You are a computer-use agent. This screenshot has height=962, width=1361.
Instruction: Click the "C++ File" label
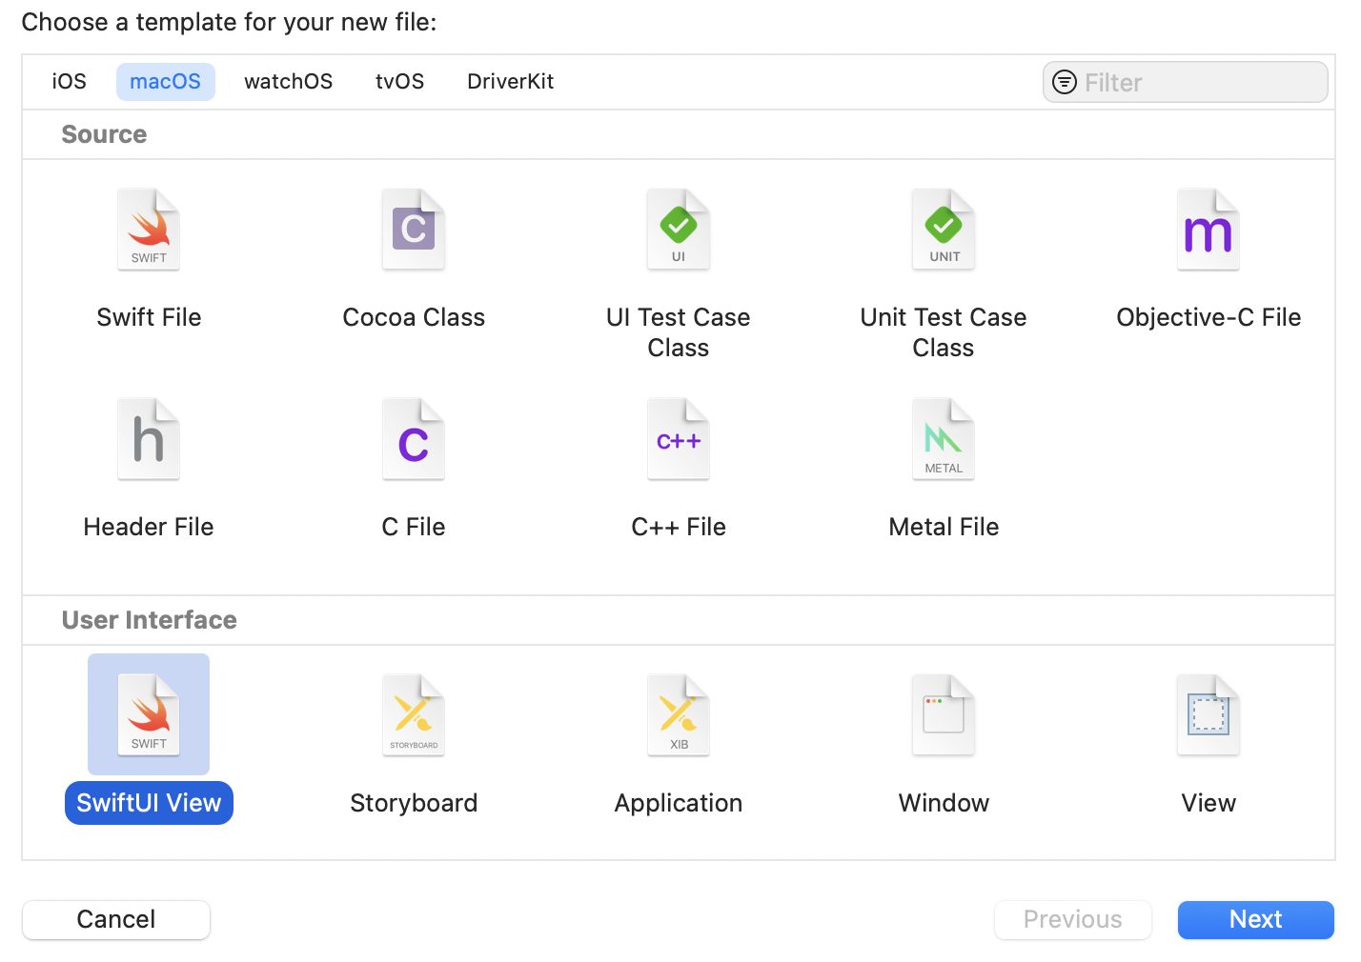[679, 527]
